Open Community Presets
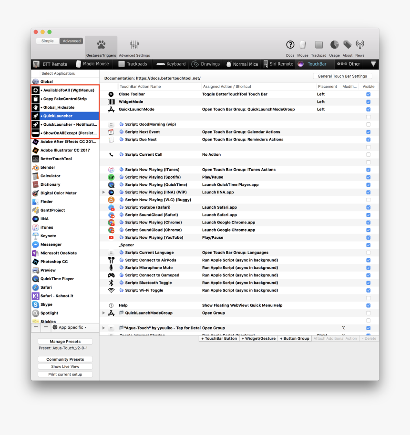 65,359
